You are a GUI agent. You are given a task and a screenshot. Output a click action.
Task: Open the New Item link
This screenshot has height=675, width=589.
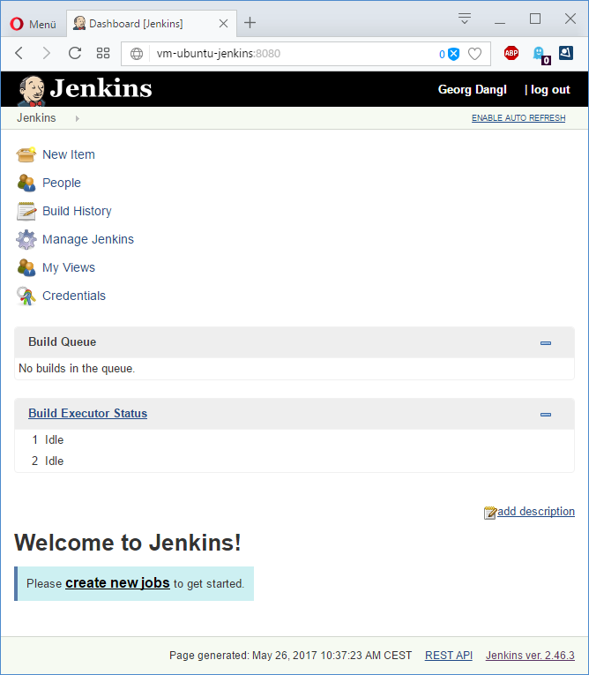(x=69, y=154)
